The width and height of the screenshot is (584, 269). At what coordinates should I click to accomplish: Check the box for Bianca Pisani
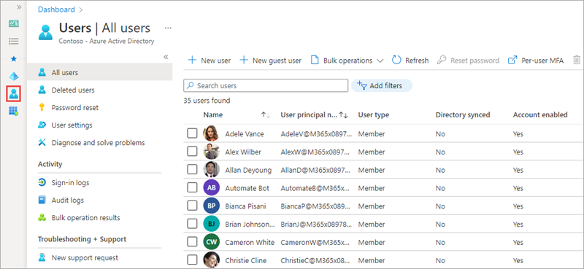coord(192,206)
